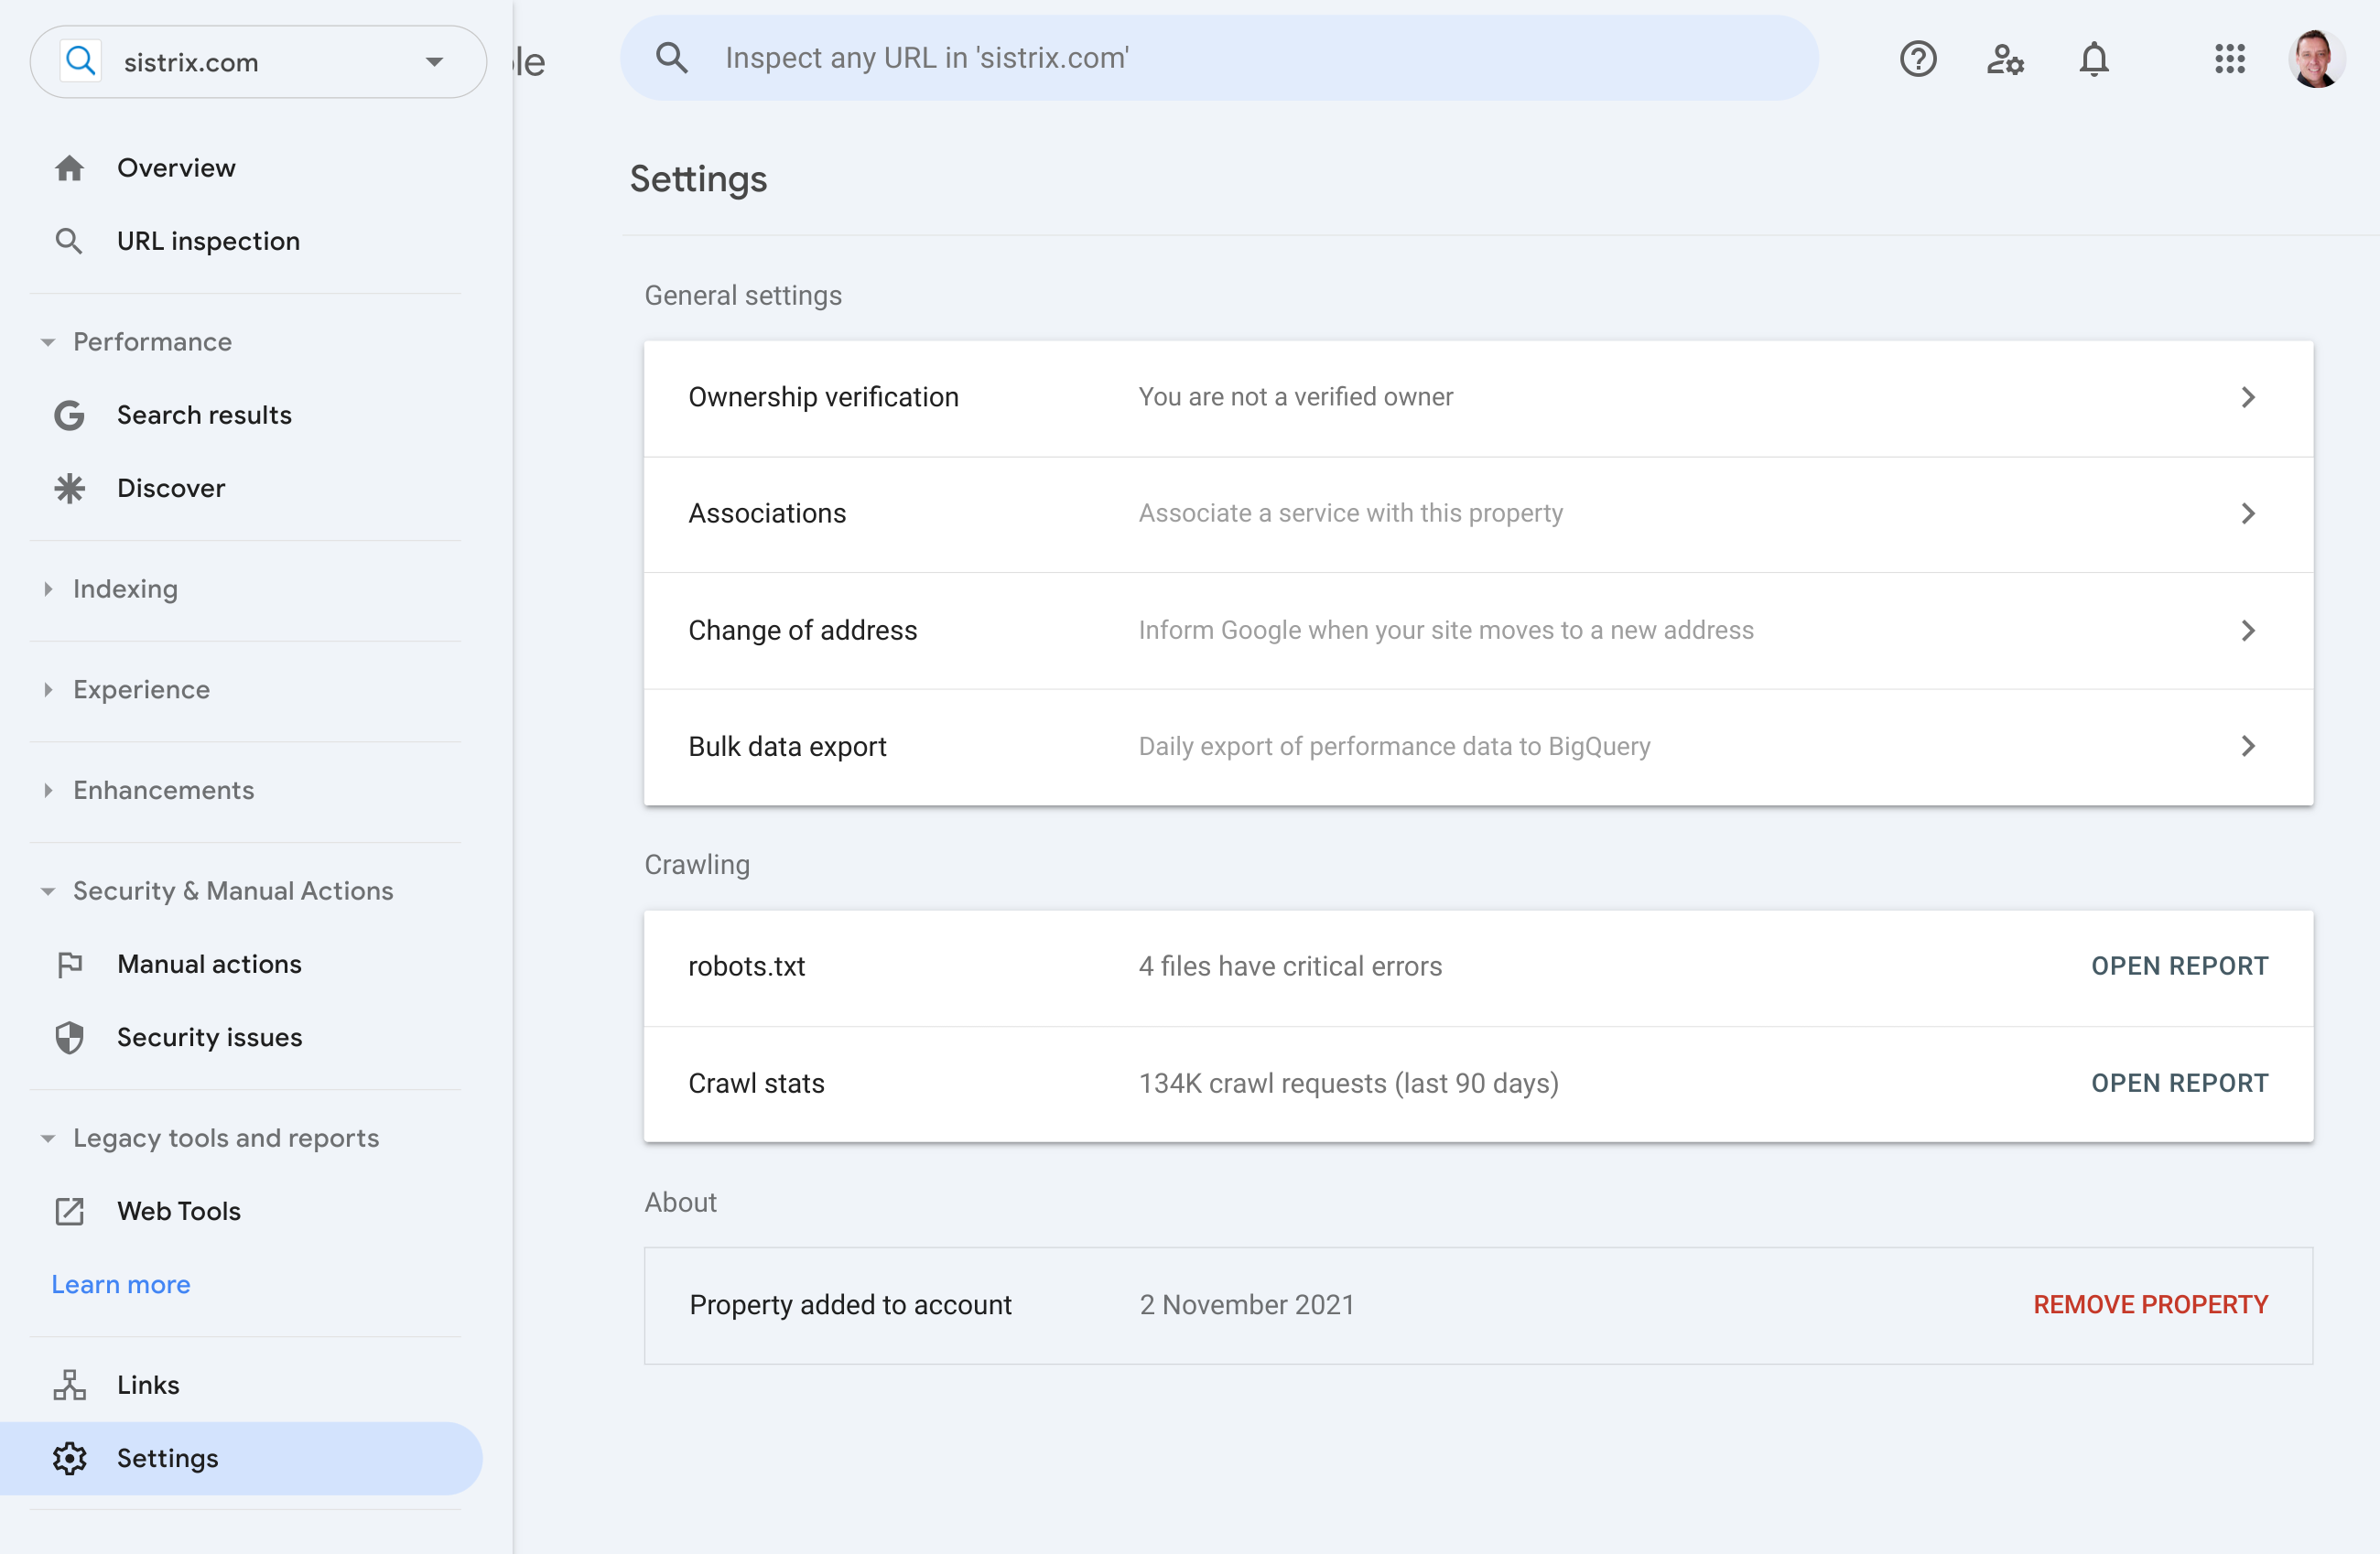The image size is (2380, 1554).
Task: Click the Discover asterisk icon
Action: tap(69, 488)
